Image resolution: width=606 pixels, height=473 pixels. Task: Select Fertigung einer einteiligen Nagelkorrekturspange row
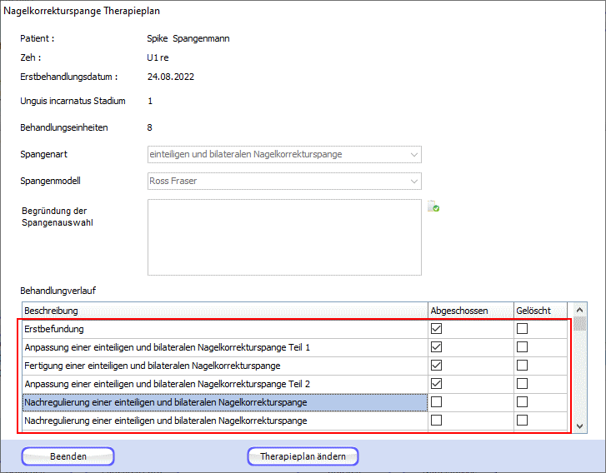click(x=225, y=366)
